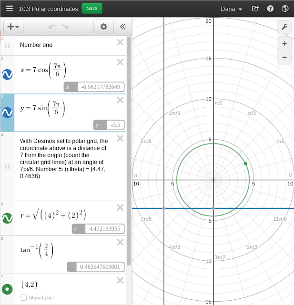
Task: Click the tan⁻¹(2/4) expression
Action: 37,250
